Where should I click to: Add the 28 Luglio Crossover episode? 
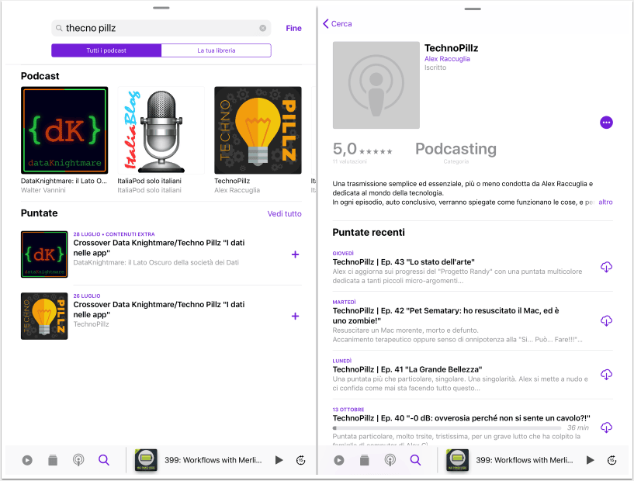coord(295,254)
